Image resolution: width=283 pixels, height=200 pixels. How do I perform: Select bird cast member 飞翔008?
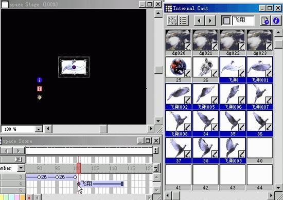(179, 124)
